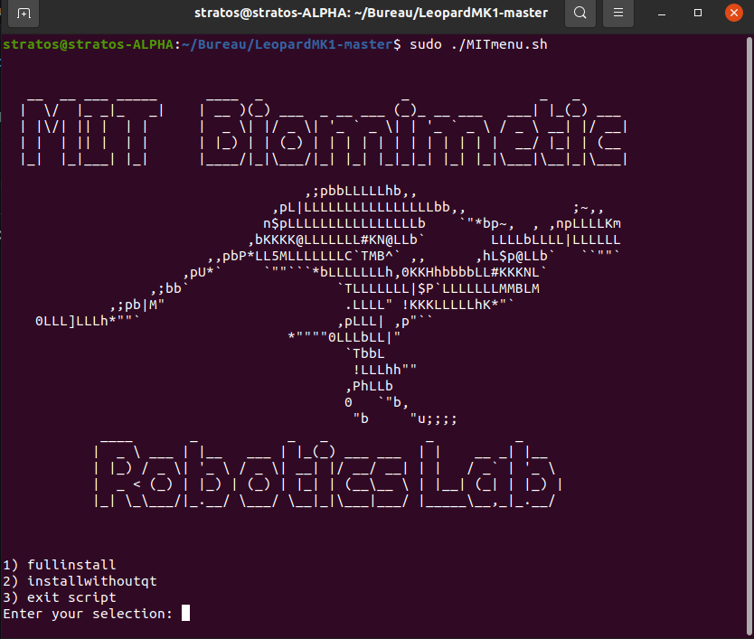Image resolution: width=754 pixels, height=639 pixels.
Task: Click the 'MIT Biomimetic' ASCII banner
Action: 324,131
